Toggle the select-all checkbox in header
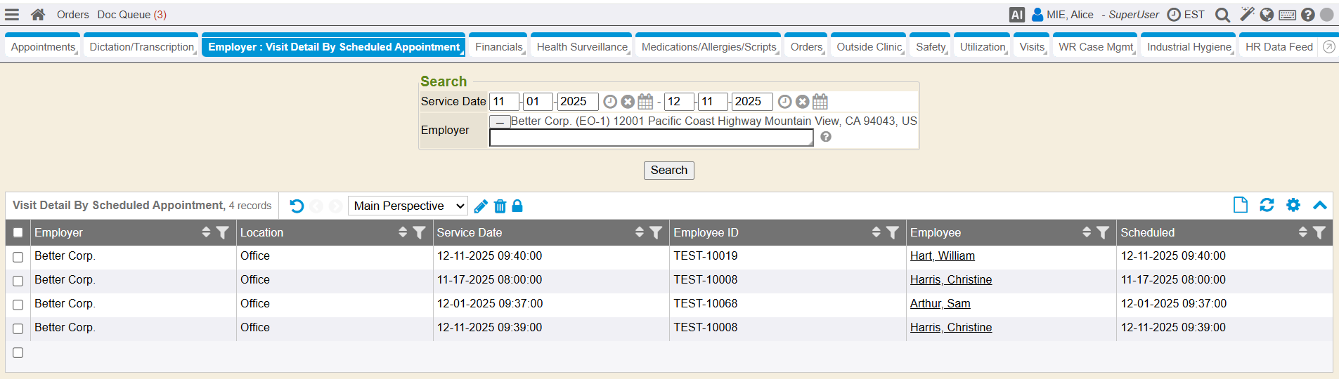1339x379 pixels. point(18,233)
